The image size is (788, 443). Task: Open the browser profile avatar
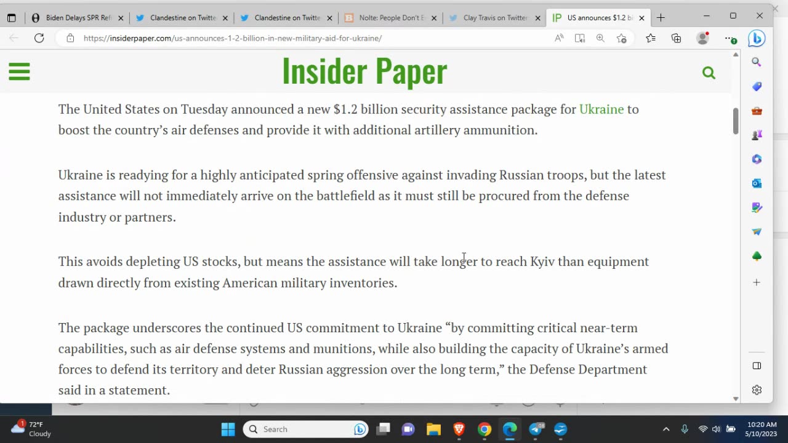point(702,38)
